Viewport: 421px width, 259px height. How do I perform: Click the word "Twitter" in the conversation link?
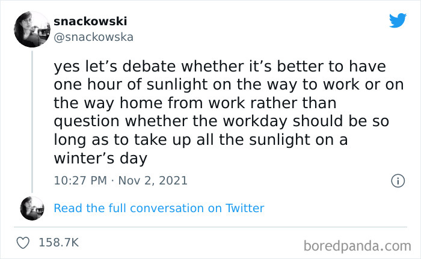(245, 208)
